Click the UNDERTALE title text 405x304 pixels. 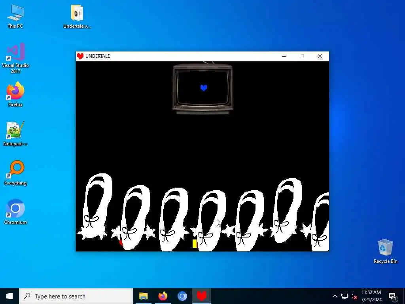point(98,56)
